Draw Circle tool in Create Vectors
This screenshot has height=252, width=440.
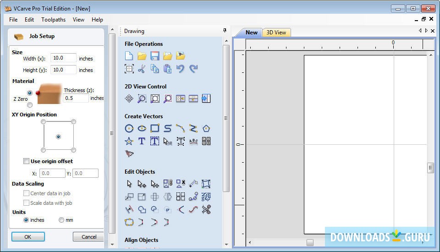click(x=129, y=129)
